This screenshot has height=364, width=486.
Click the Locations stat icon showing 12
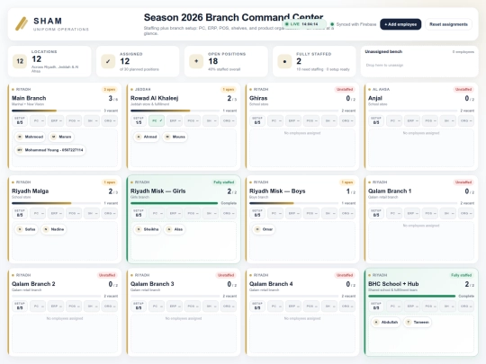(x=20, y=61)
